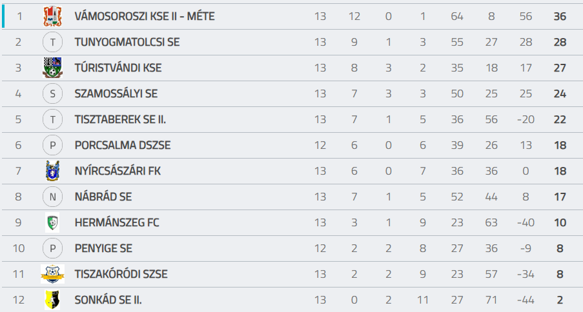Click the PORCSALMA DSZSE team name

tap(123, 145)
